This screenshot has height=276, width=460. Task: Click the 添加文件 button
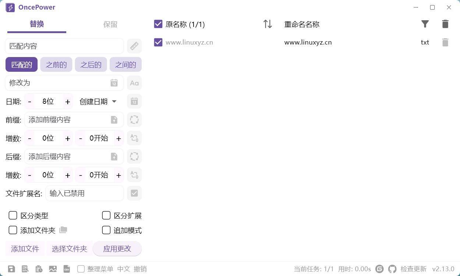25,249
